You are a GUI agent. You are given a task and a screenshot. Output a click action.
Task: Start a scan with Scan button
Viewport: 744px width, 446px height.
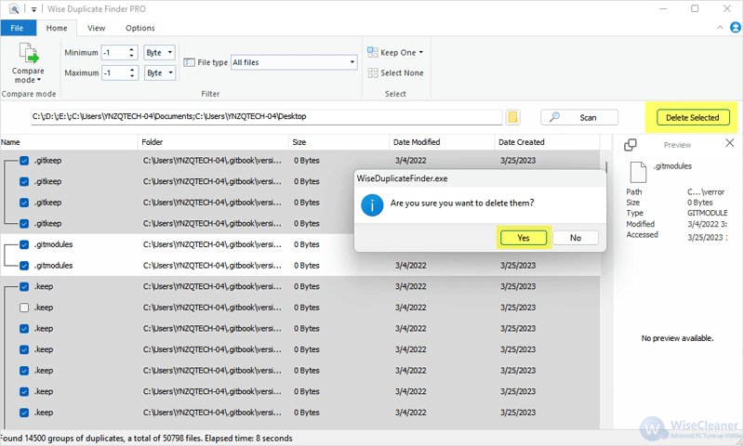point(579,117)
